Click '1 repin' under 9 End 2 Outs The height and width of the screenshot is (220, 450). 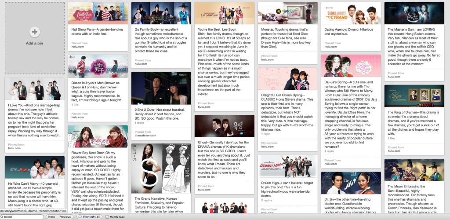pyautogui.click(x=139, y=123)
